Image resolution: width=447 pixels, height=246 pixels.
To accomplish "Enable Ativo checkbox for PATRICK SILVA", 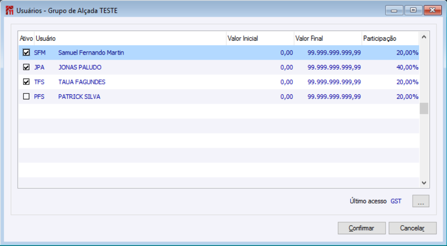I will click(x=26, y=97).
